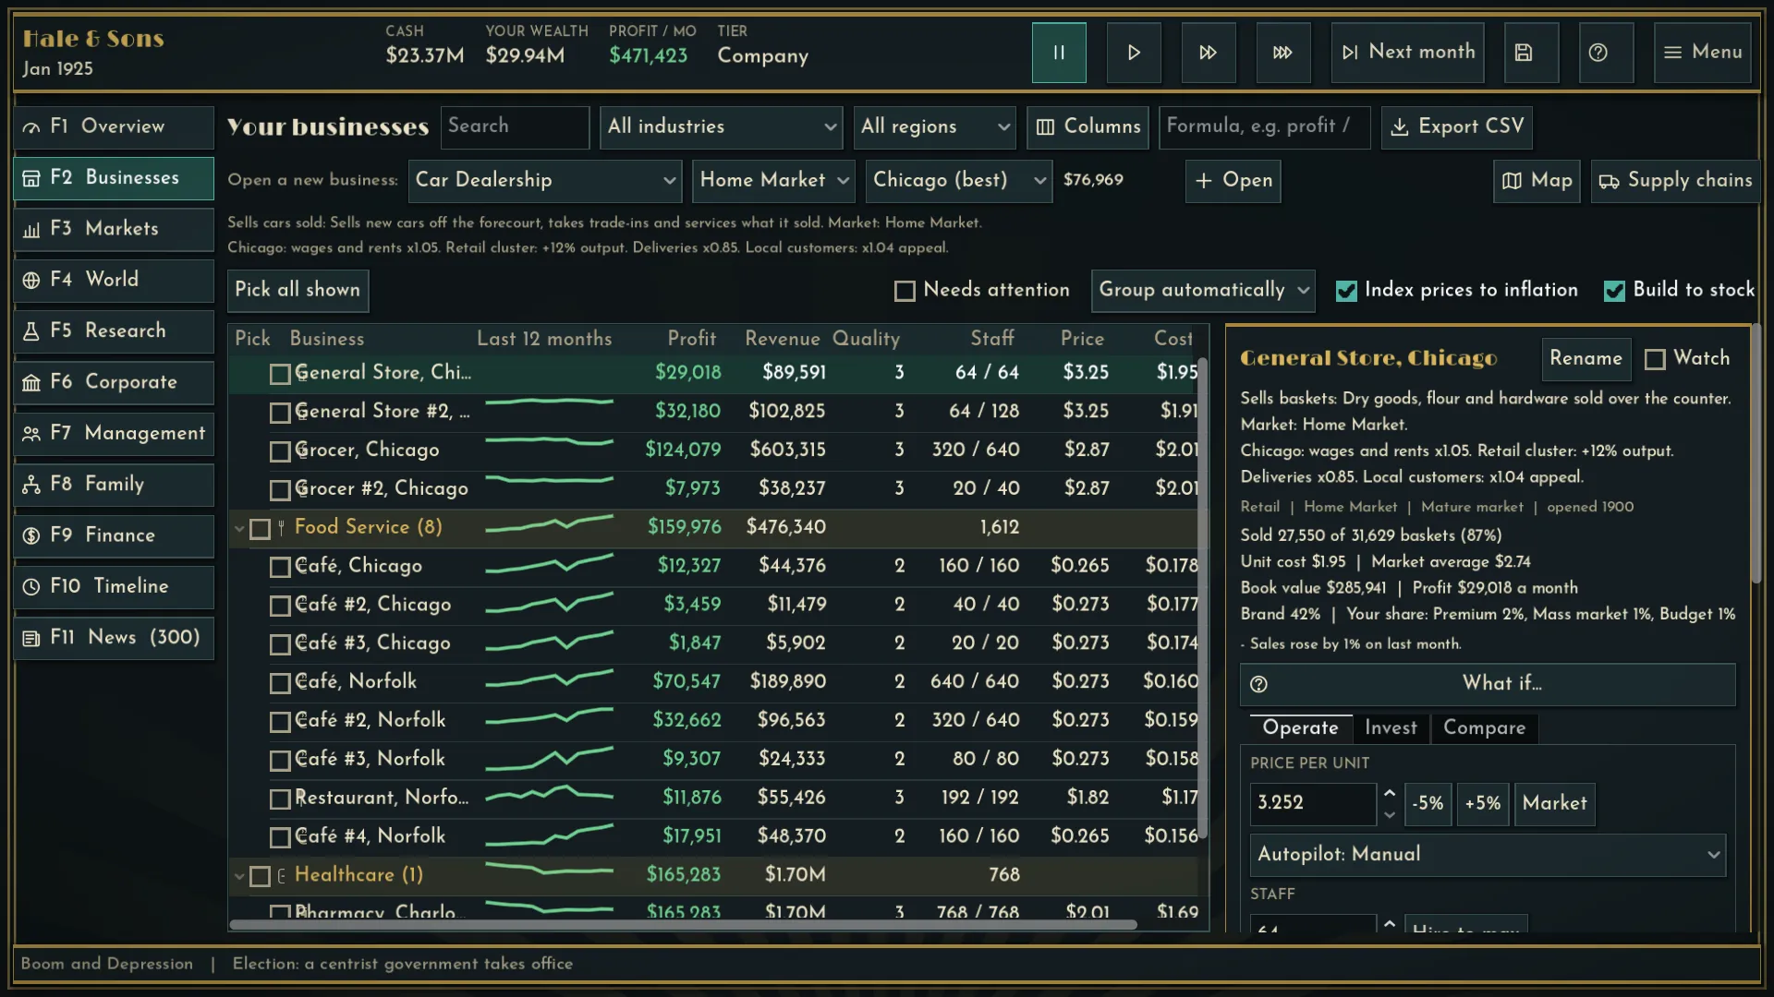Click in the business Search field
The height and width of the screenshot is (997, 1774).
click(515, 127)
